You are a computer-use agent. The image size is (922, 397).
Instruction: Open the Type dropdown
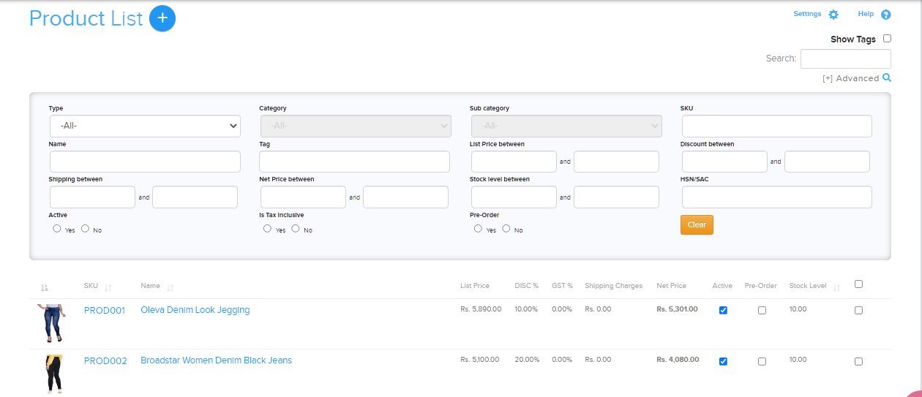[145, 126]
